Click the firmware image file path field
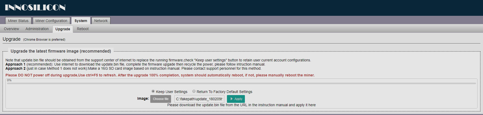Viewport: 483px width, 115px height. [x=199, y=99]
